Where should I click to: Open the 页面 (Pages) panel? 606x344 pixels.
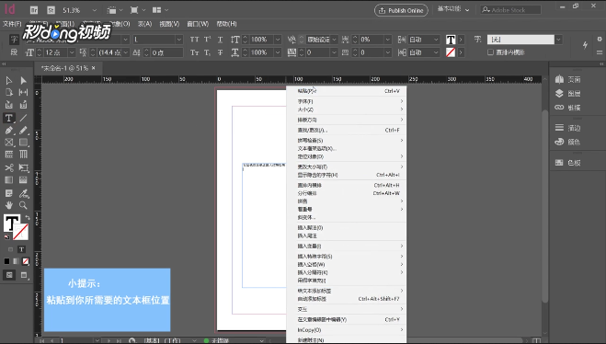567,79
